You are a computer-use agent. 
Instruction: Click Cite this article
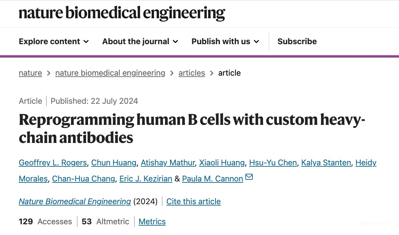193,202
